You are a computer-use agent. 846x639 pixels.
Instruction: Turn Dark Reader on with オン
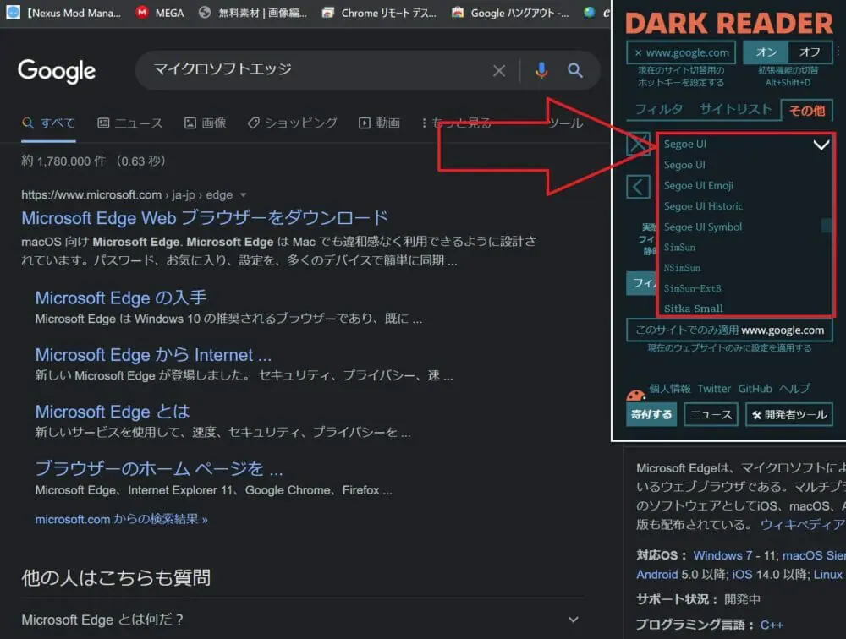tap(766, 52)
